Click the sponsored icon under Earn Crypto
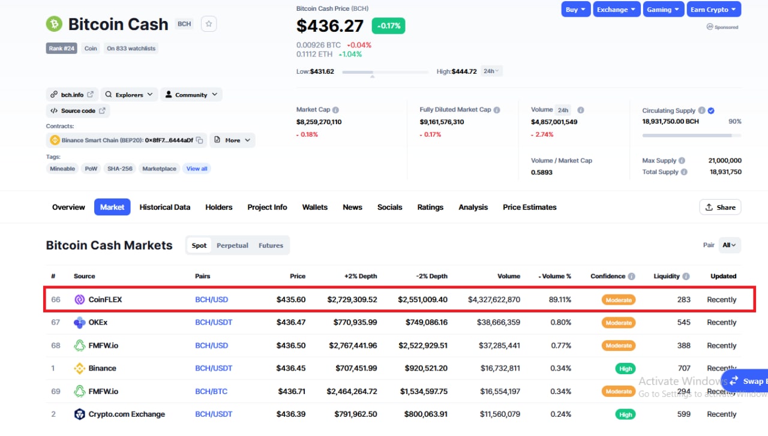768x436 pixels. (709, 27)
